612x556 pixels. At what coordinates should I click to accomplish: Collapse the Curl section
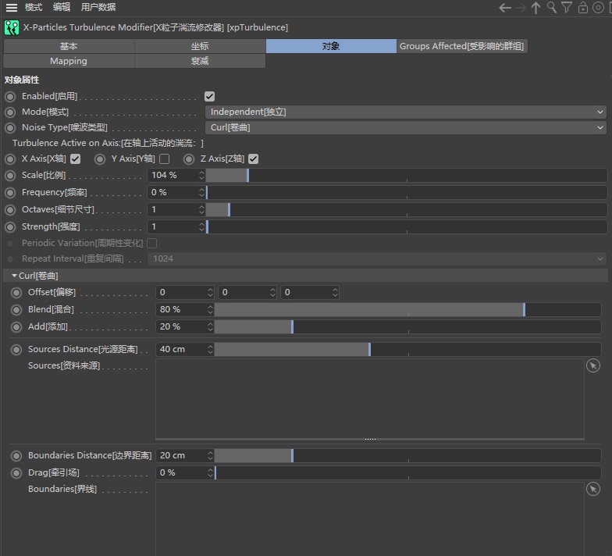pyautogui.click(x=14, y=276)
